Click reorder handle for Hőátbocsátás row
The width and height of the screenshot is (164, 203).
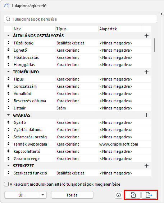point(8,57)
